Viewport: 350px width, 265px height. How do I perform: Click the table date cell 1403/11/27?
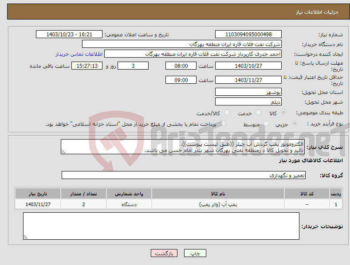click(38, 204)
